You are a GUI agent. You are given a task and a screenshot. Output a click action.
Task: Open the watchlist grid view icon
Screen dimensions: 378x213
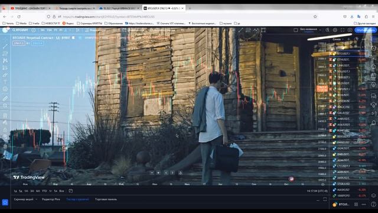(356, 204)
